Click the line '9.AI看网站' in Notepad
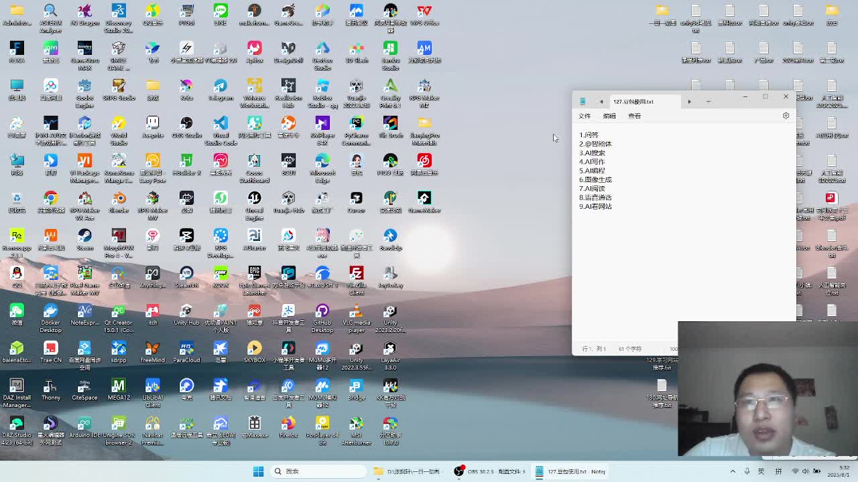This screenshot has width=858, height=482. pyautogui.click(x=595, y=206)
